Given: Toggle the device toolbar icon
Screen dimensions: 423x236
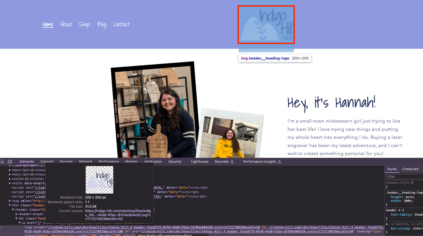Looking at the screenshot, I should pyautogui.click(x=10, y=162).
